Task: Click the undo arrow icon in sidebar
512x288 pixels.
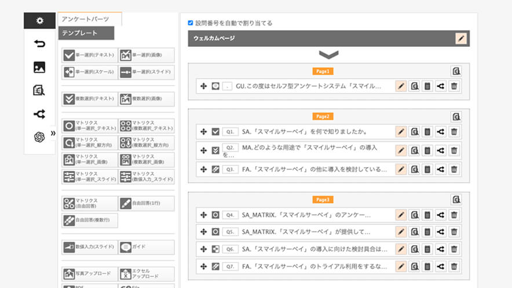Action: click(x=39, y=44)
